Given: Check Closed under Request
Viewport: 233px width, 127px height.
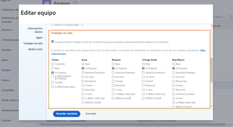Looking at the screenshot, I should 113,81.
